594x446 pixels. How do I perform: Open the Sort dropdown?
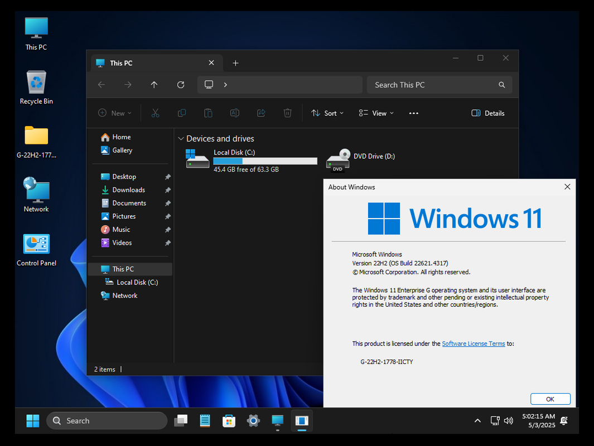[x=327, y=113]
